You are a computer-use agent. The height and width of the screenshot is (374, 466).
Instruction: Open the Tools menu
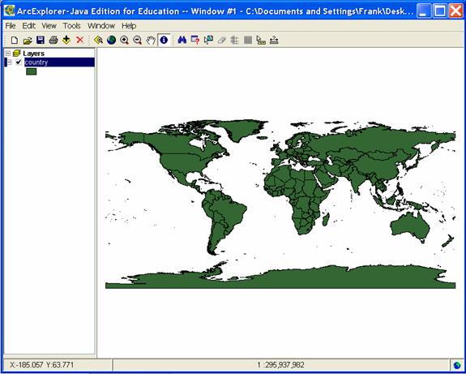[x=71, y=26]
